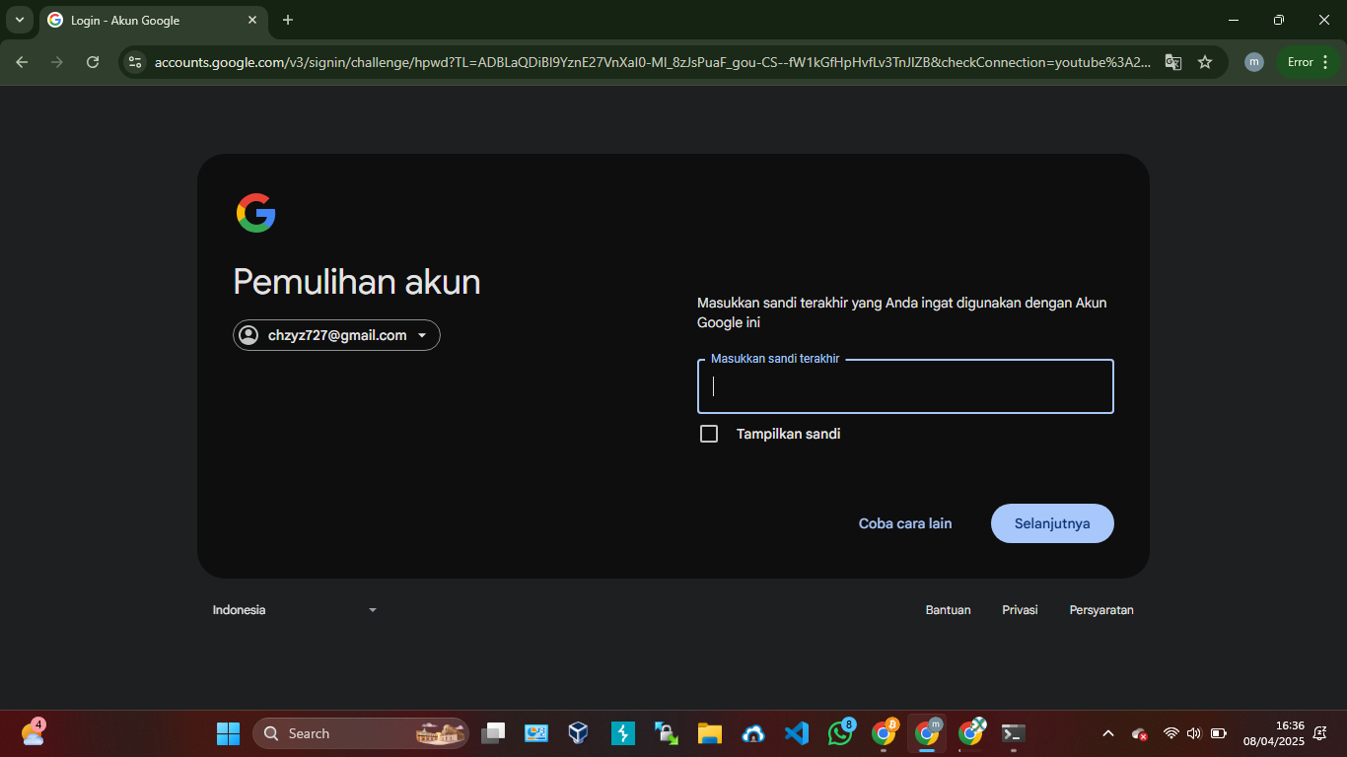Go back to the previous page
This screenshot has width=1347, height=757.
tap(22, 62)
